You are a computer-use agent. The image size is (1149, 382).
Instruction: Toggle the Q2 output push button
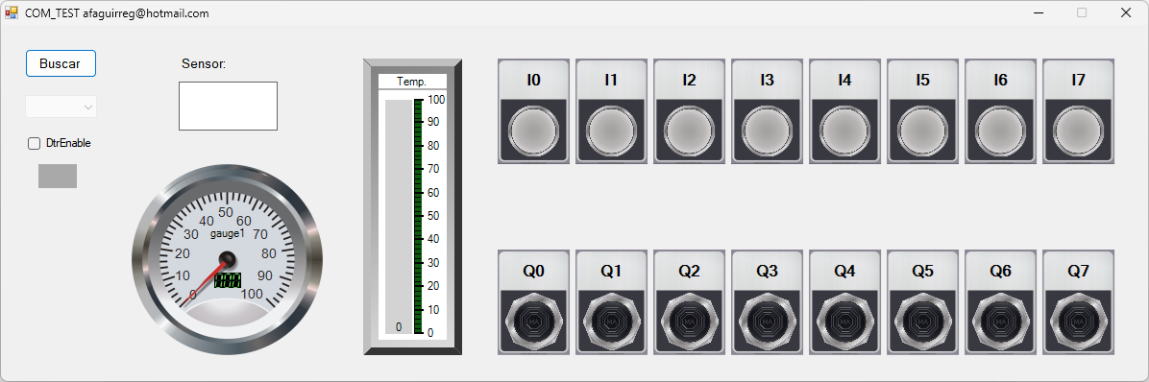point(689,321)
